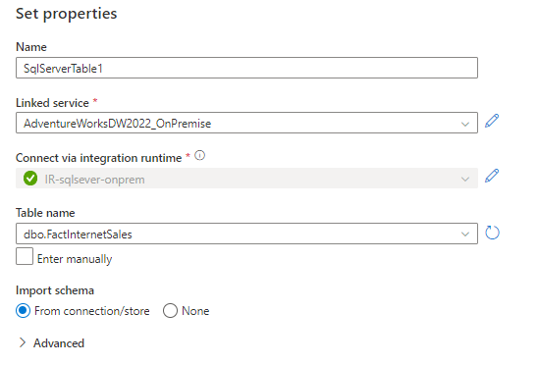Click the Connect via integration runtime label

tap(99, 158)
